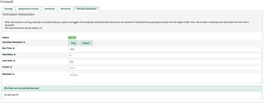Open the Responsive Firewall tab
Screen dimensions: 264x104
(28, 9)
